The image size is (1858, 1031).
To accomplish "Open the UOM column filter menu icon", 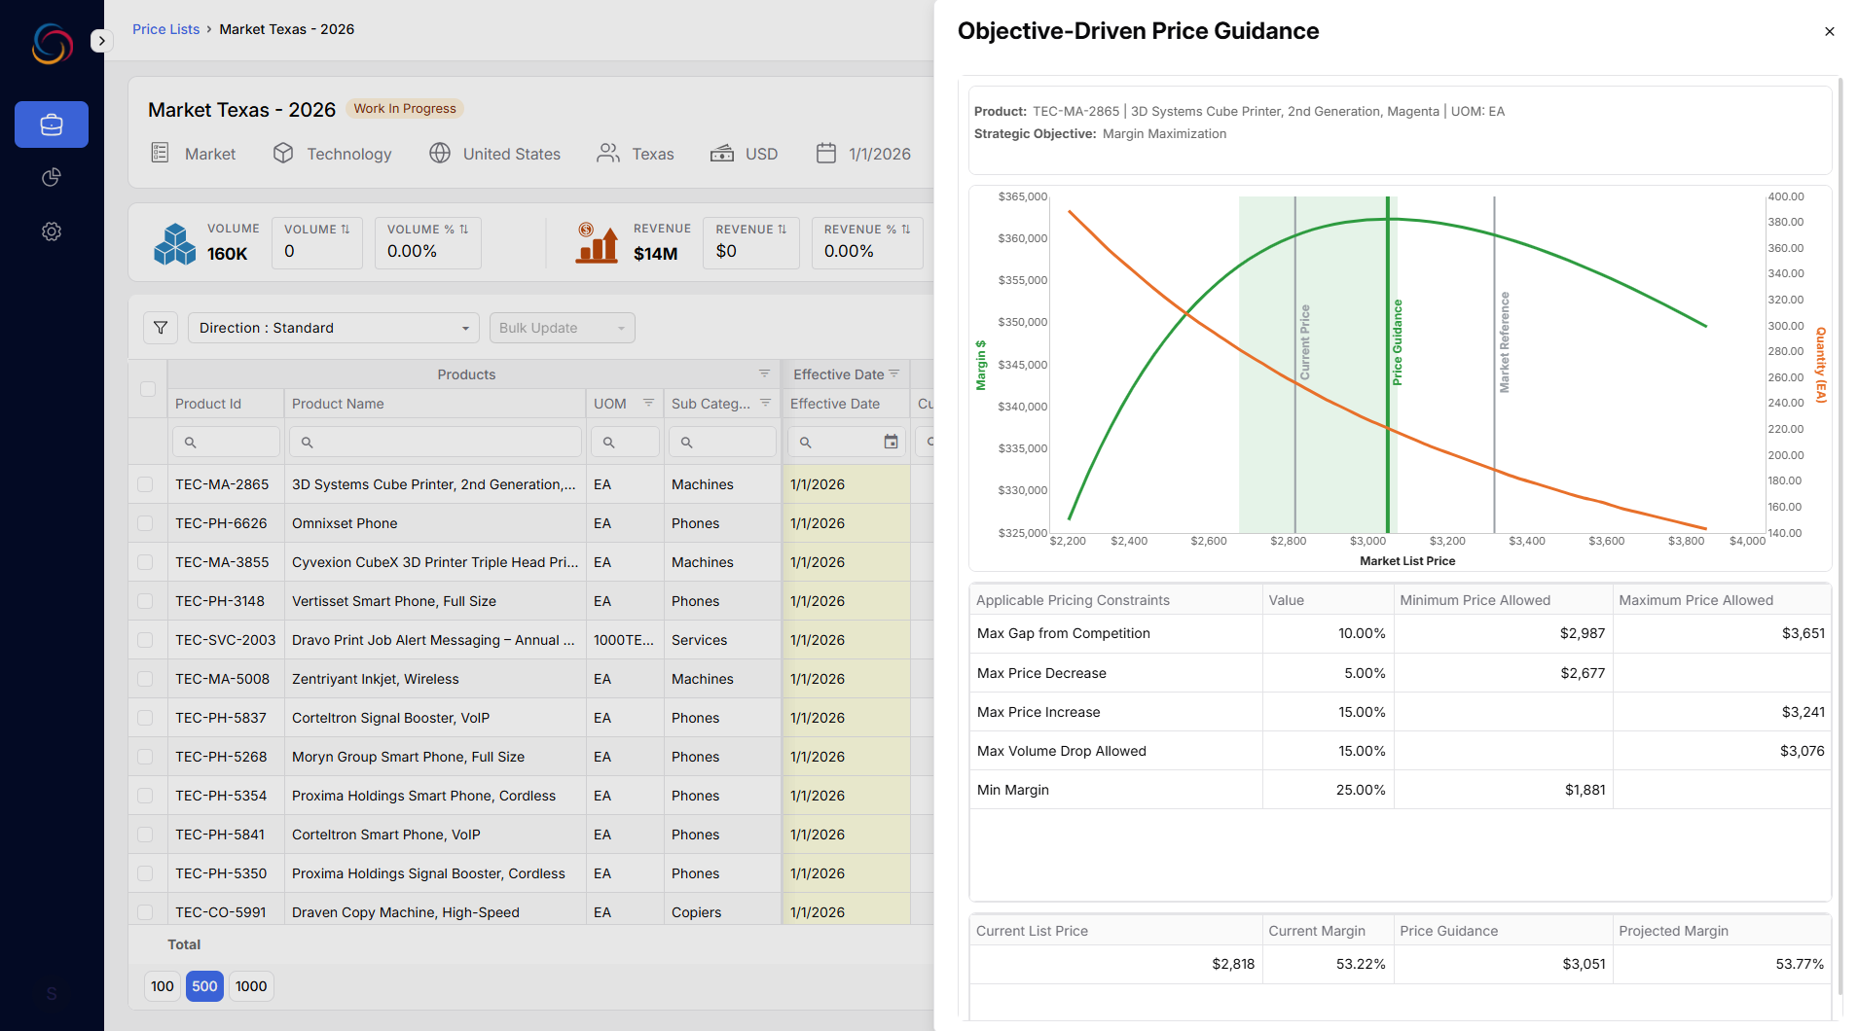I will 648,403.
